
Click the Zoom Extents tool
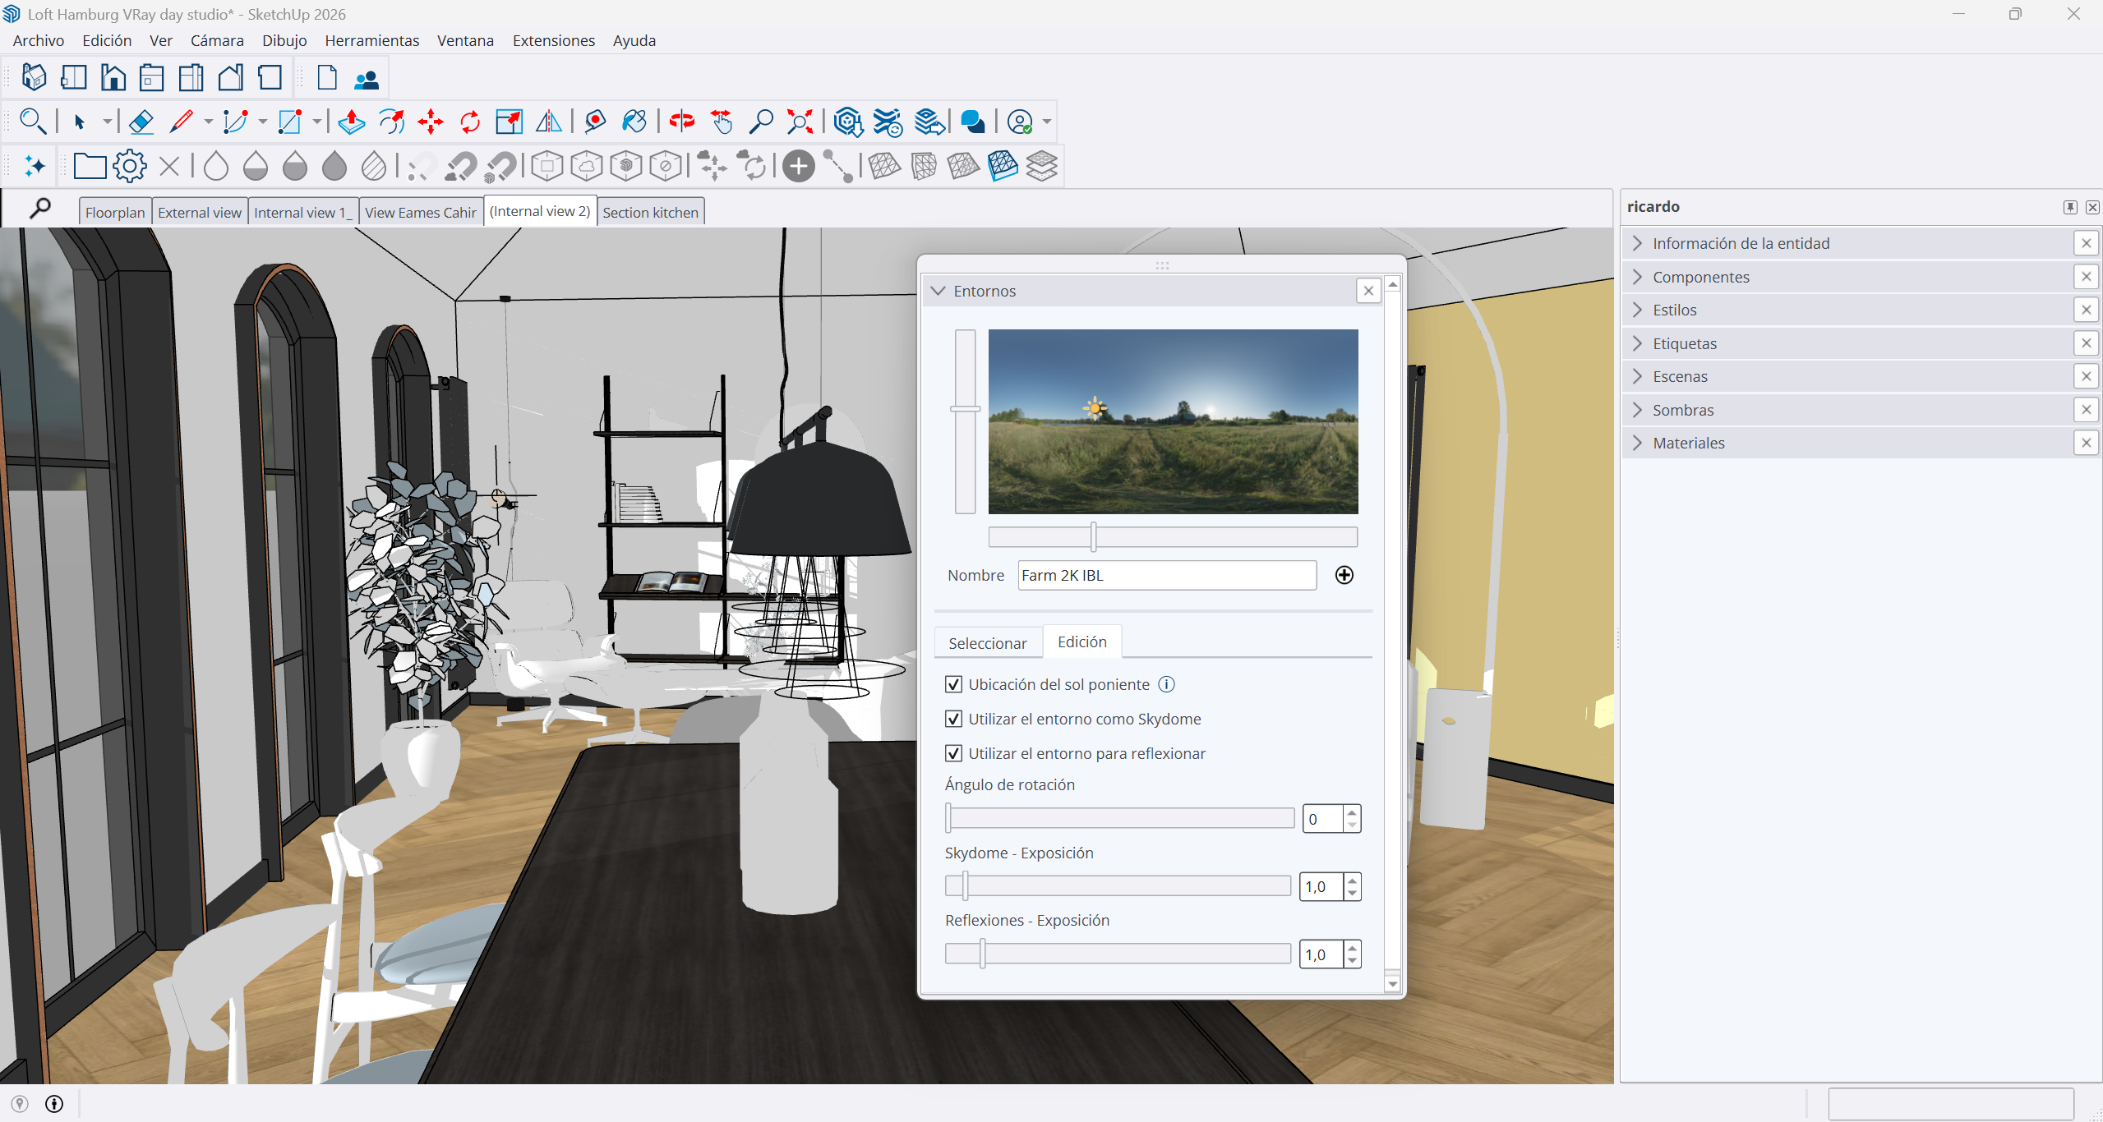[800, 122]
